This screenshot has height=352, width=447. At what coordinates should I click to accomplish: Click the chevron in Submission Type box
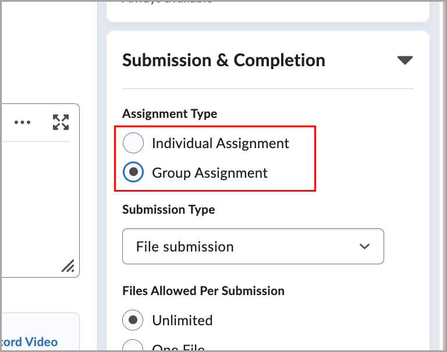365,246
